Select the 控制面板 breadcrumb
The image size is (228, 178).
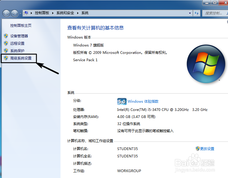click(x=42, y=13)
